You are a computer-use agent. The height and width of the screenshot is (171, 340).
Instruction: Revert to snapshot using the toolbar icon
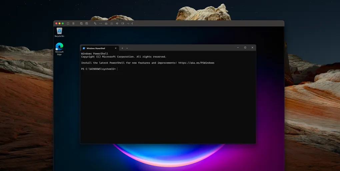coord(87,23)
